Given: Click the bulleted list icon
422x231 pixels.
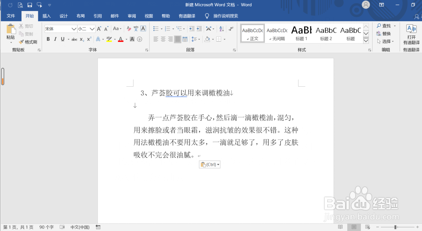Looking at the screenshot, I should [x=156, y=29].
